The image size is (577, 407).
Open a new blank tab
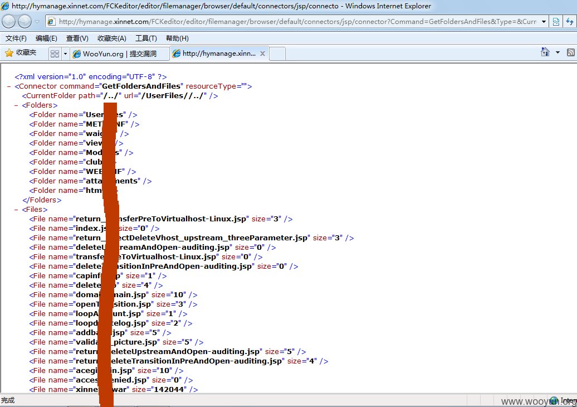point(277,54)
